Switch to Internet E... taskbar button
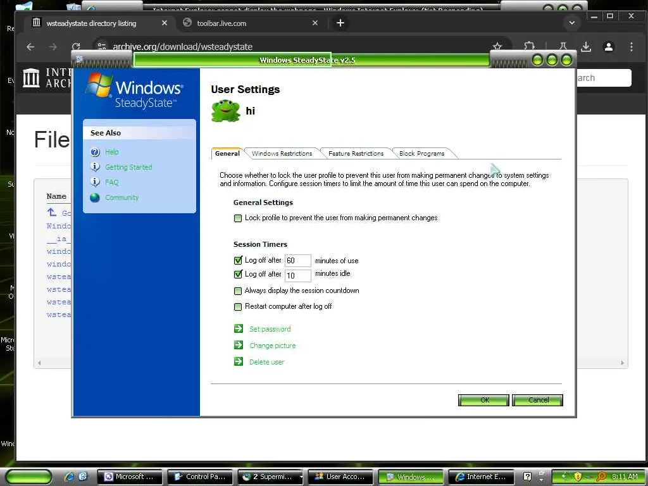The image size is (648, 486). tap(481, 477)
